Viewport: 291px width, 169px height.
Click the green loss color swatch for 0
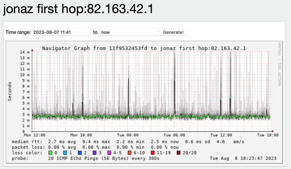50,153
